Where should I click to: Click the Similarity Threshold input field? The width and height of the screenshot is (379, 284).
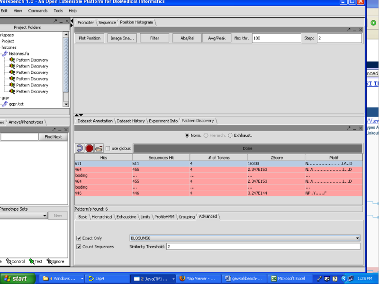click(x=263, y=247)
